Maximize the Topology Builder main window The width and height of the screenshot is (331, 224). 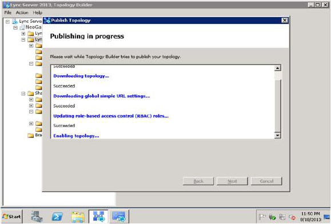point(317,5)
